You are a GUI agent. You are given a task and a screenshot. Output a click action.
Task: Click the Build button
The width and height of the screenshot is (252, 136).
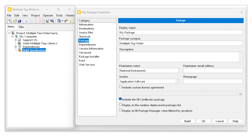(x=187, y=121)
